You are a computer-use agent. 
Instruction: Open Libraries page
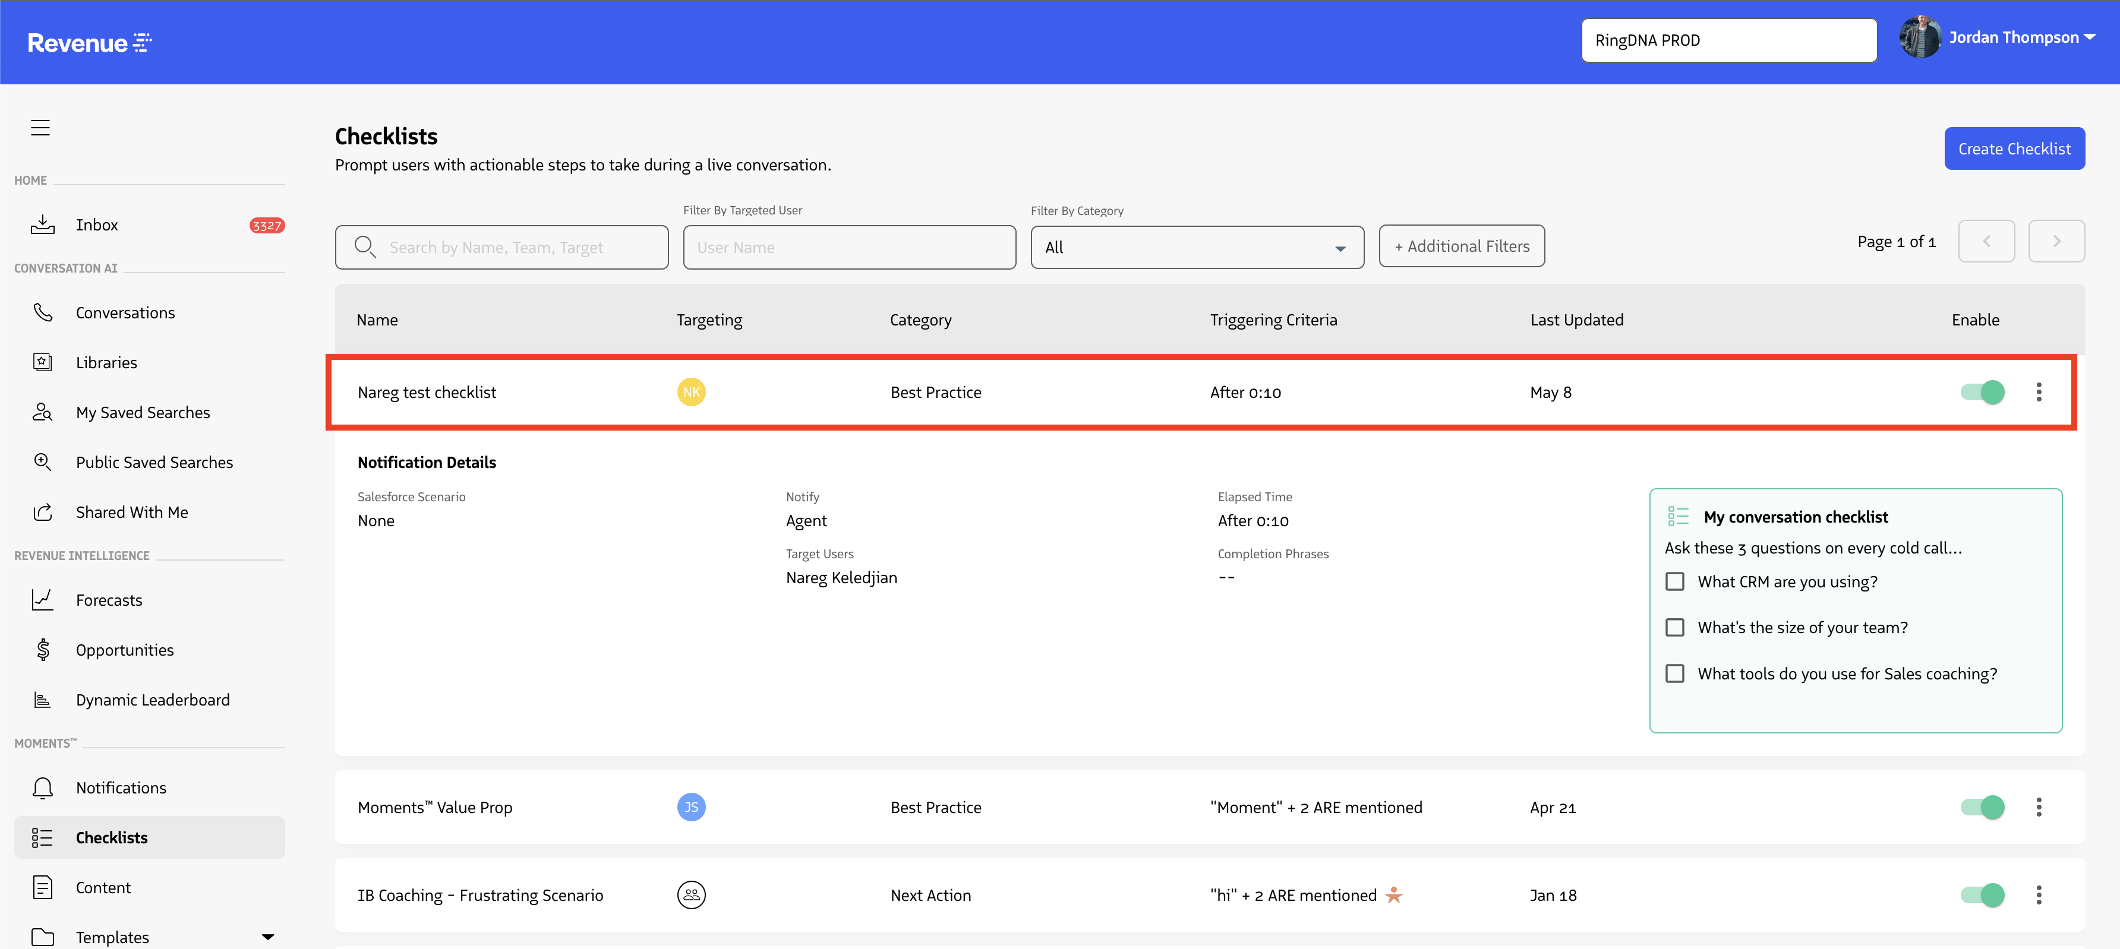coord(106,362)
